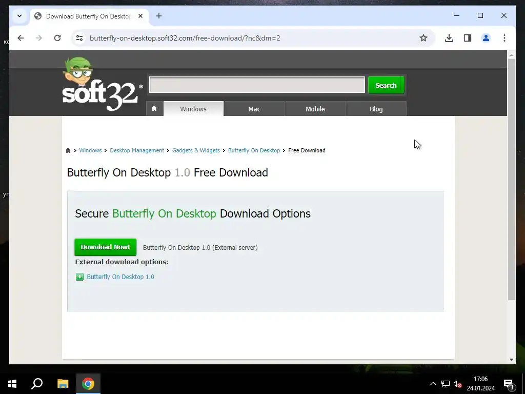This screenshot has width=525, height=394.
Task: Focus the soft32 search input box
Action: 257,85
